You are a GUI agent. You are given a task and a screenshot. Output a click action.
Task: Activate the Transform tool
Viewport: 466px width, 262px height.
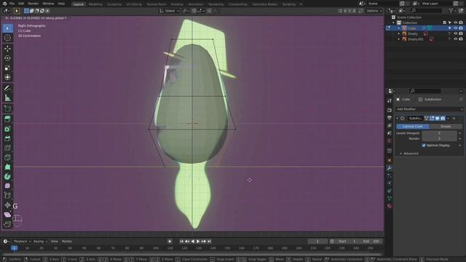pos(7,78)
